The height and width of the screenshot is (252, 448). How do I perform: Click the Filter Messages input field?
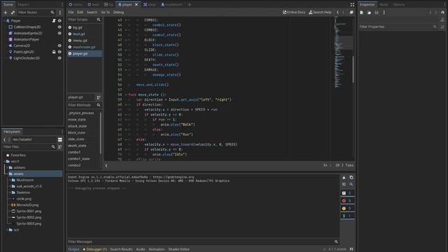[203, 241]
